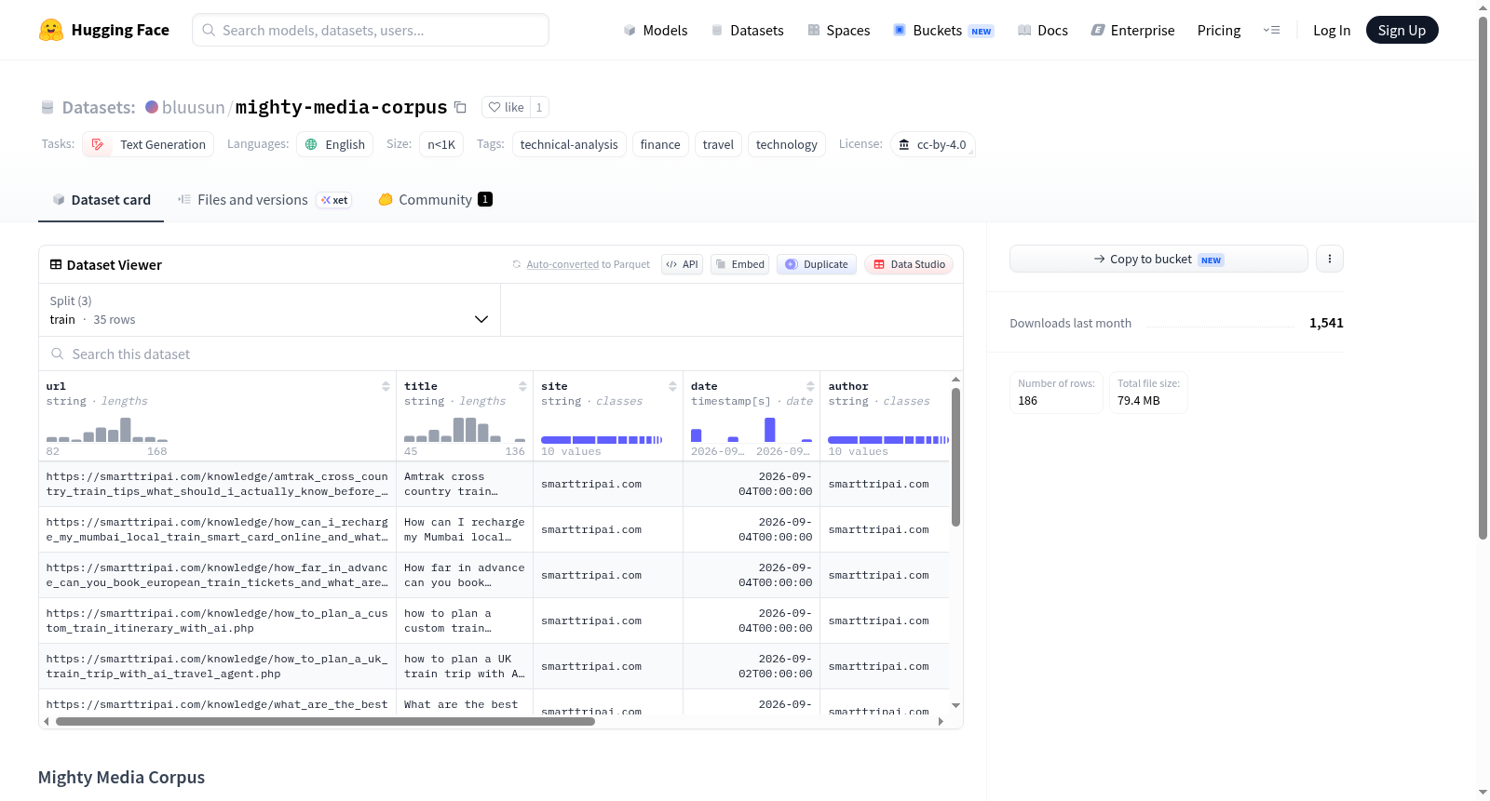1490x801 pixels.
Task: Open the bluusun profile link
Action: pos(193,107)
